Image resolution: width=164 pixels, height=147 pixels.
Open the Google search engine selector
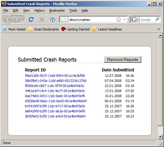tap(135, 19)
